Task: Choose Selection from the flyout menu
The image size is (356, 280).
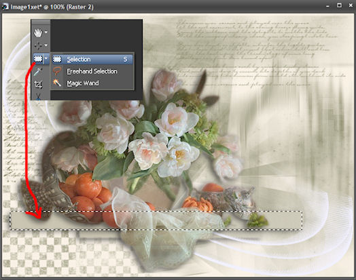Action: coord(92,60)
